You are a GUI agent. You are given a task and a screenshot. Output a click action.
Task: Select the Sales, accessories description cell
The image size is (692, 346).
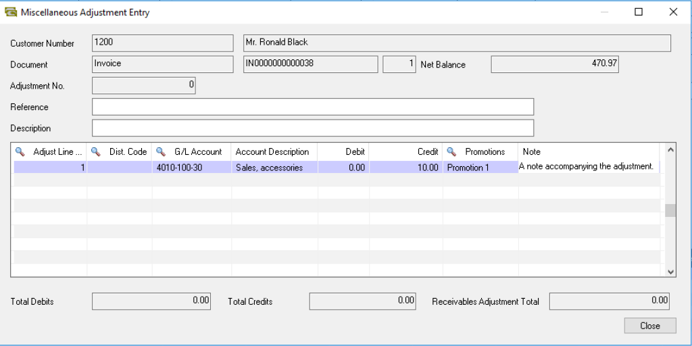pos(274,168)
